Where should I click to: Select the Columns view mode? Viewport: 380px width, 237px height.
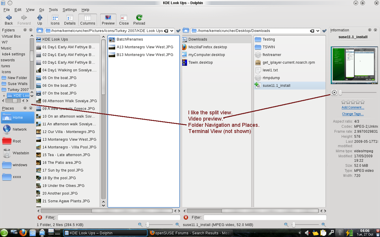click(88, 20)
